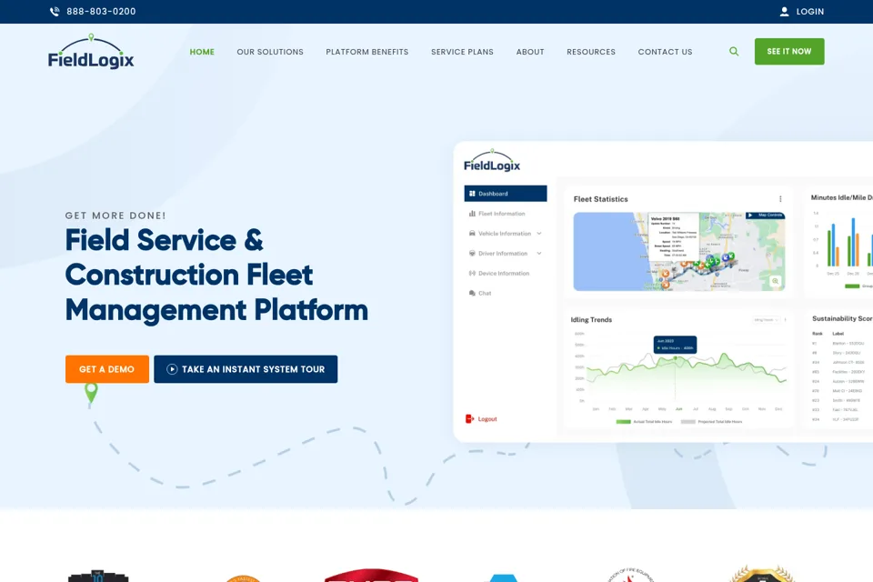The width and height of the screenshot is (873, 582).
Task: Open ABOUT menu item
Action: [x=530, y=52]
